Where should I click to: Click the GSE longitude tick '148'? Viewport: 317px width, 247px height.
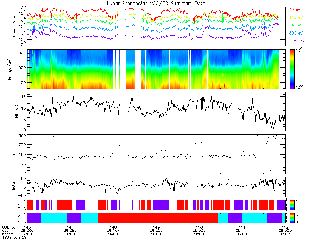[x=113, y=227]
